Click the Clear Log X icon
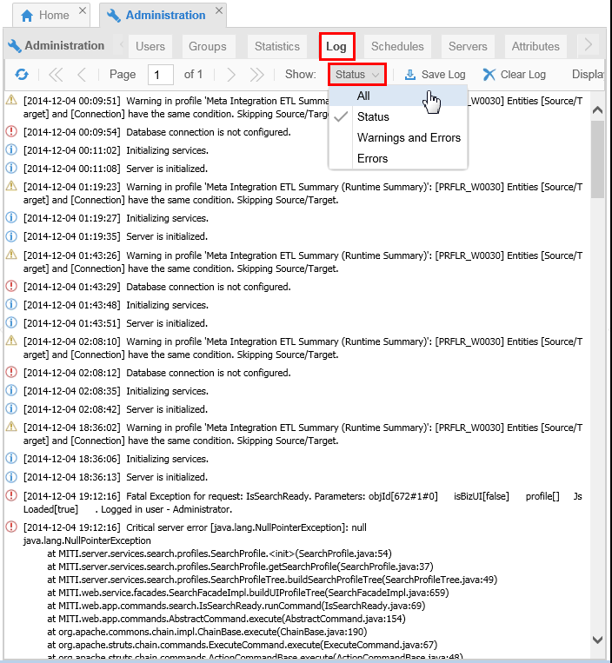 click(489, 75)
